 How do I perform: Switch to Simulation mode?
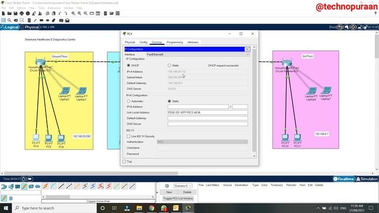pyautogui.click(x=367, y=179)
